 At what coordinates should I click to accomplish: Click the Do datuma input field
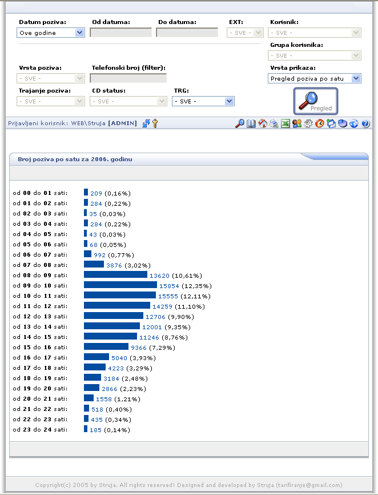coord(187,33)
